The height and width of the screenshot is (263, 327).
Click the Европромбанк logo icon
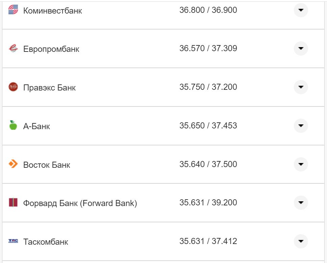pyautogui.click(x=13, y=48)
